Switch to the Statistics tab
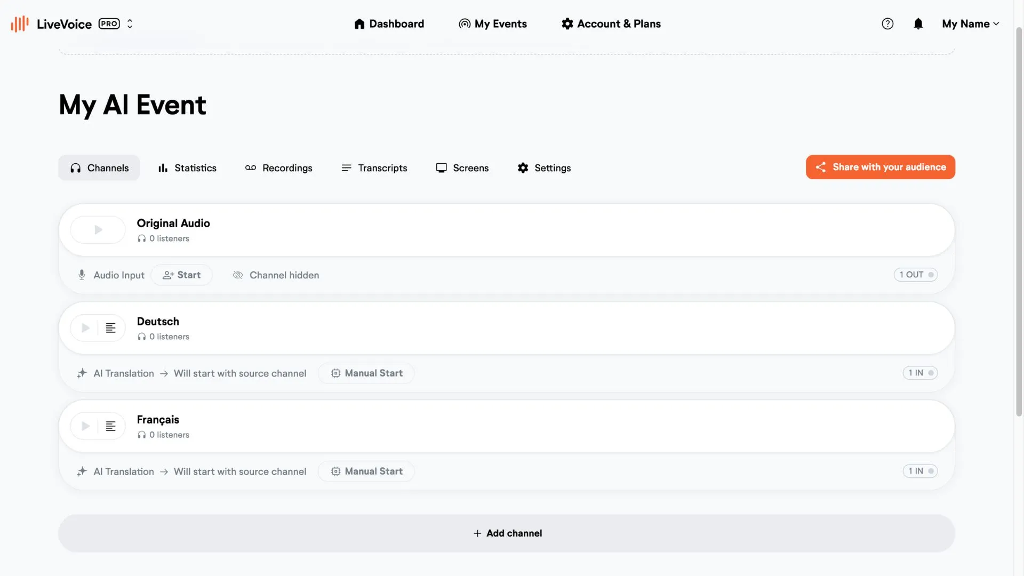Screen dimensions: 1024x576 (x=187, y=168)
